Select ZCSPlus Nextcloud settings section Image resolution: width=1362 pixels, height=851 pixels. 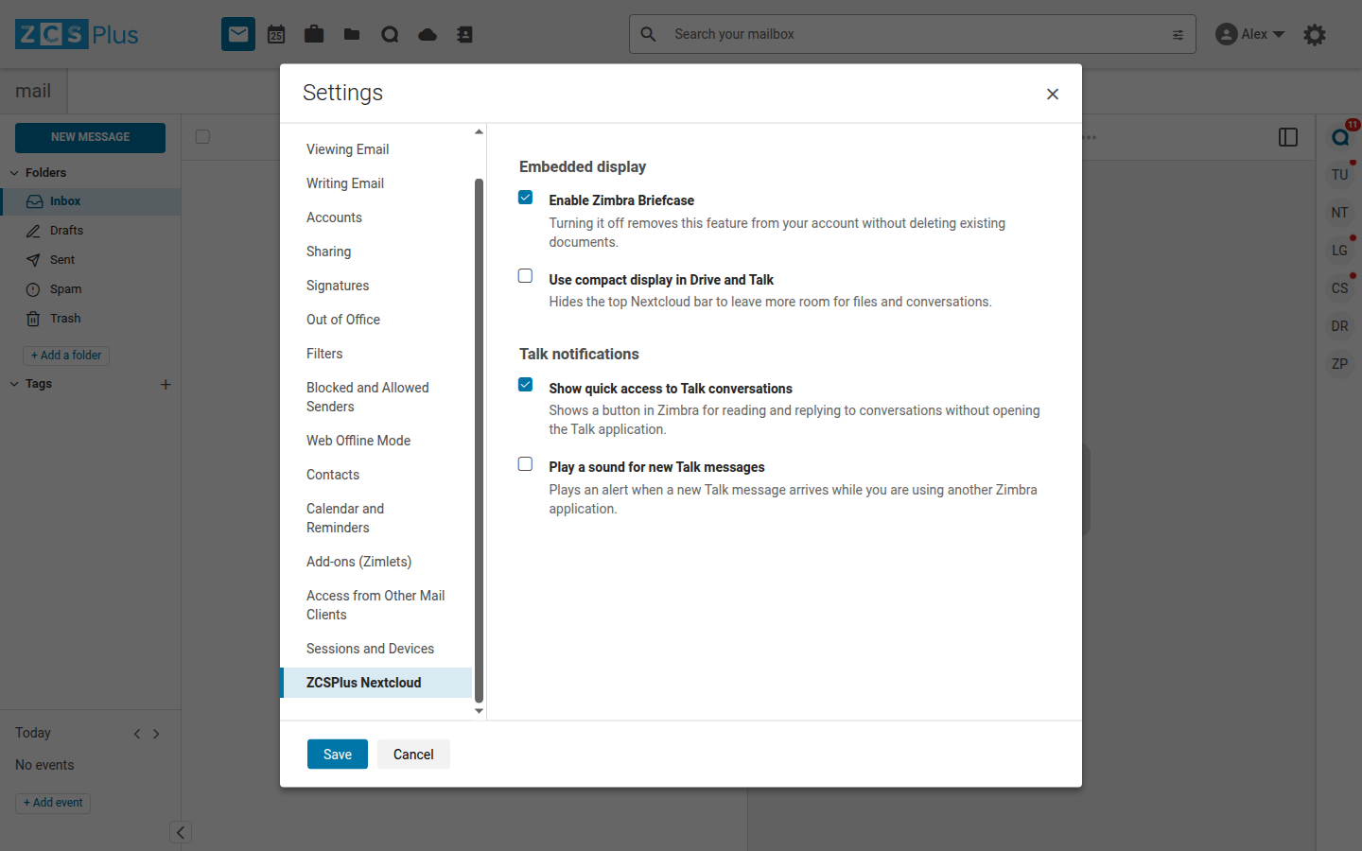376,683
